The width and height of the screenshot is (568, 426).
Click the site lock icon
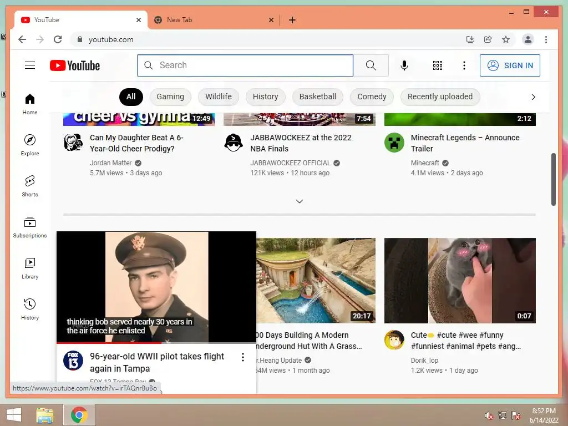pos(80,39)
